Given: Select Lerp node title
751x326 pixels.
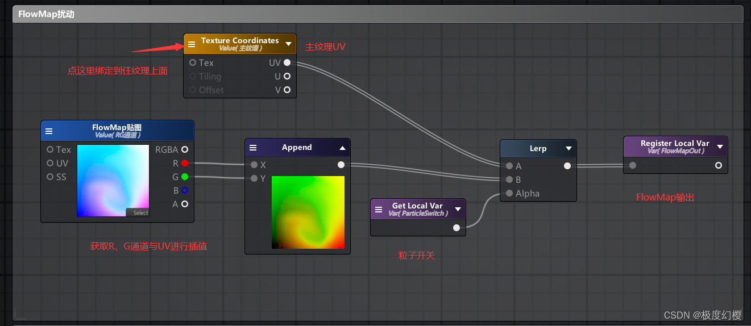Looking at the screenshot, I should coord(538,149).
